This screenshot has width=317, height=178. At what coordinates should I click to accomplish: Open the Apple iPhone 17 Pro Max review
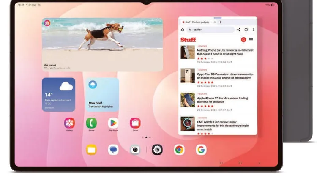click(x=222, y=100)
